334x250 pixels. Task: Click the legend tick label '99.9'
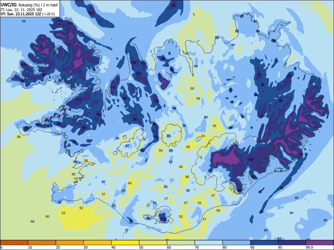coord(309,247)
